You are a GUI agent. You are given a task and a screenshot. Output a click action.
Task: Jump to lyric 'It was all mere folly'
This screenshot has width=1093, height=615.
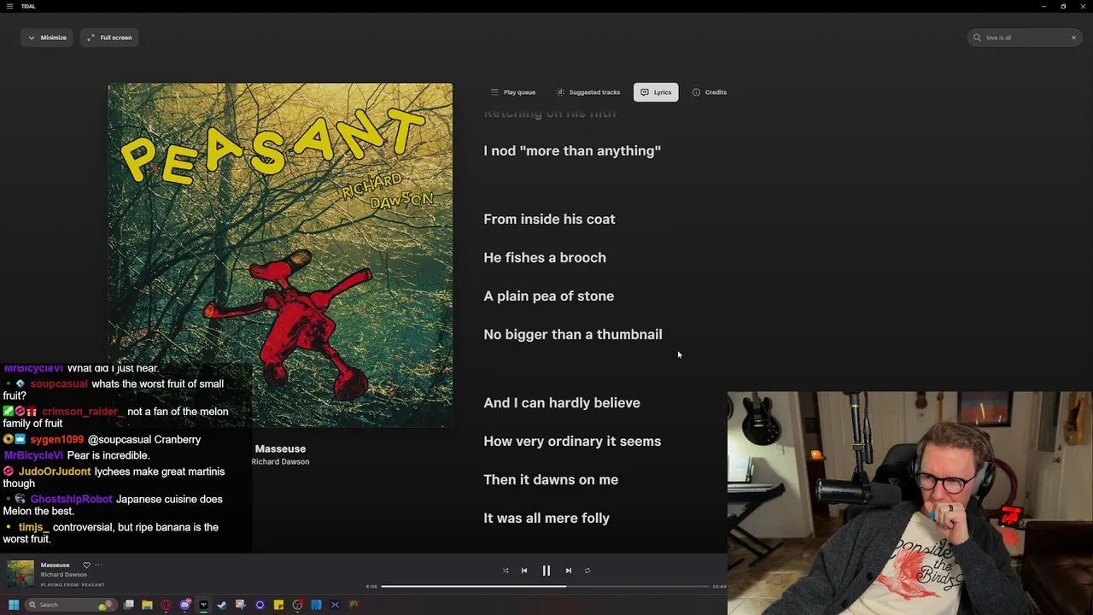pyautogui.click(x=546, y=518)
